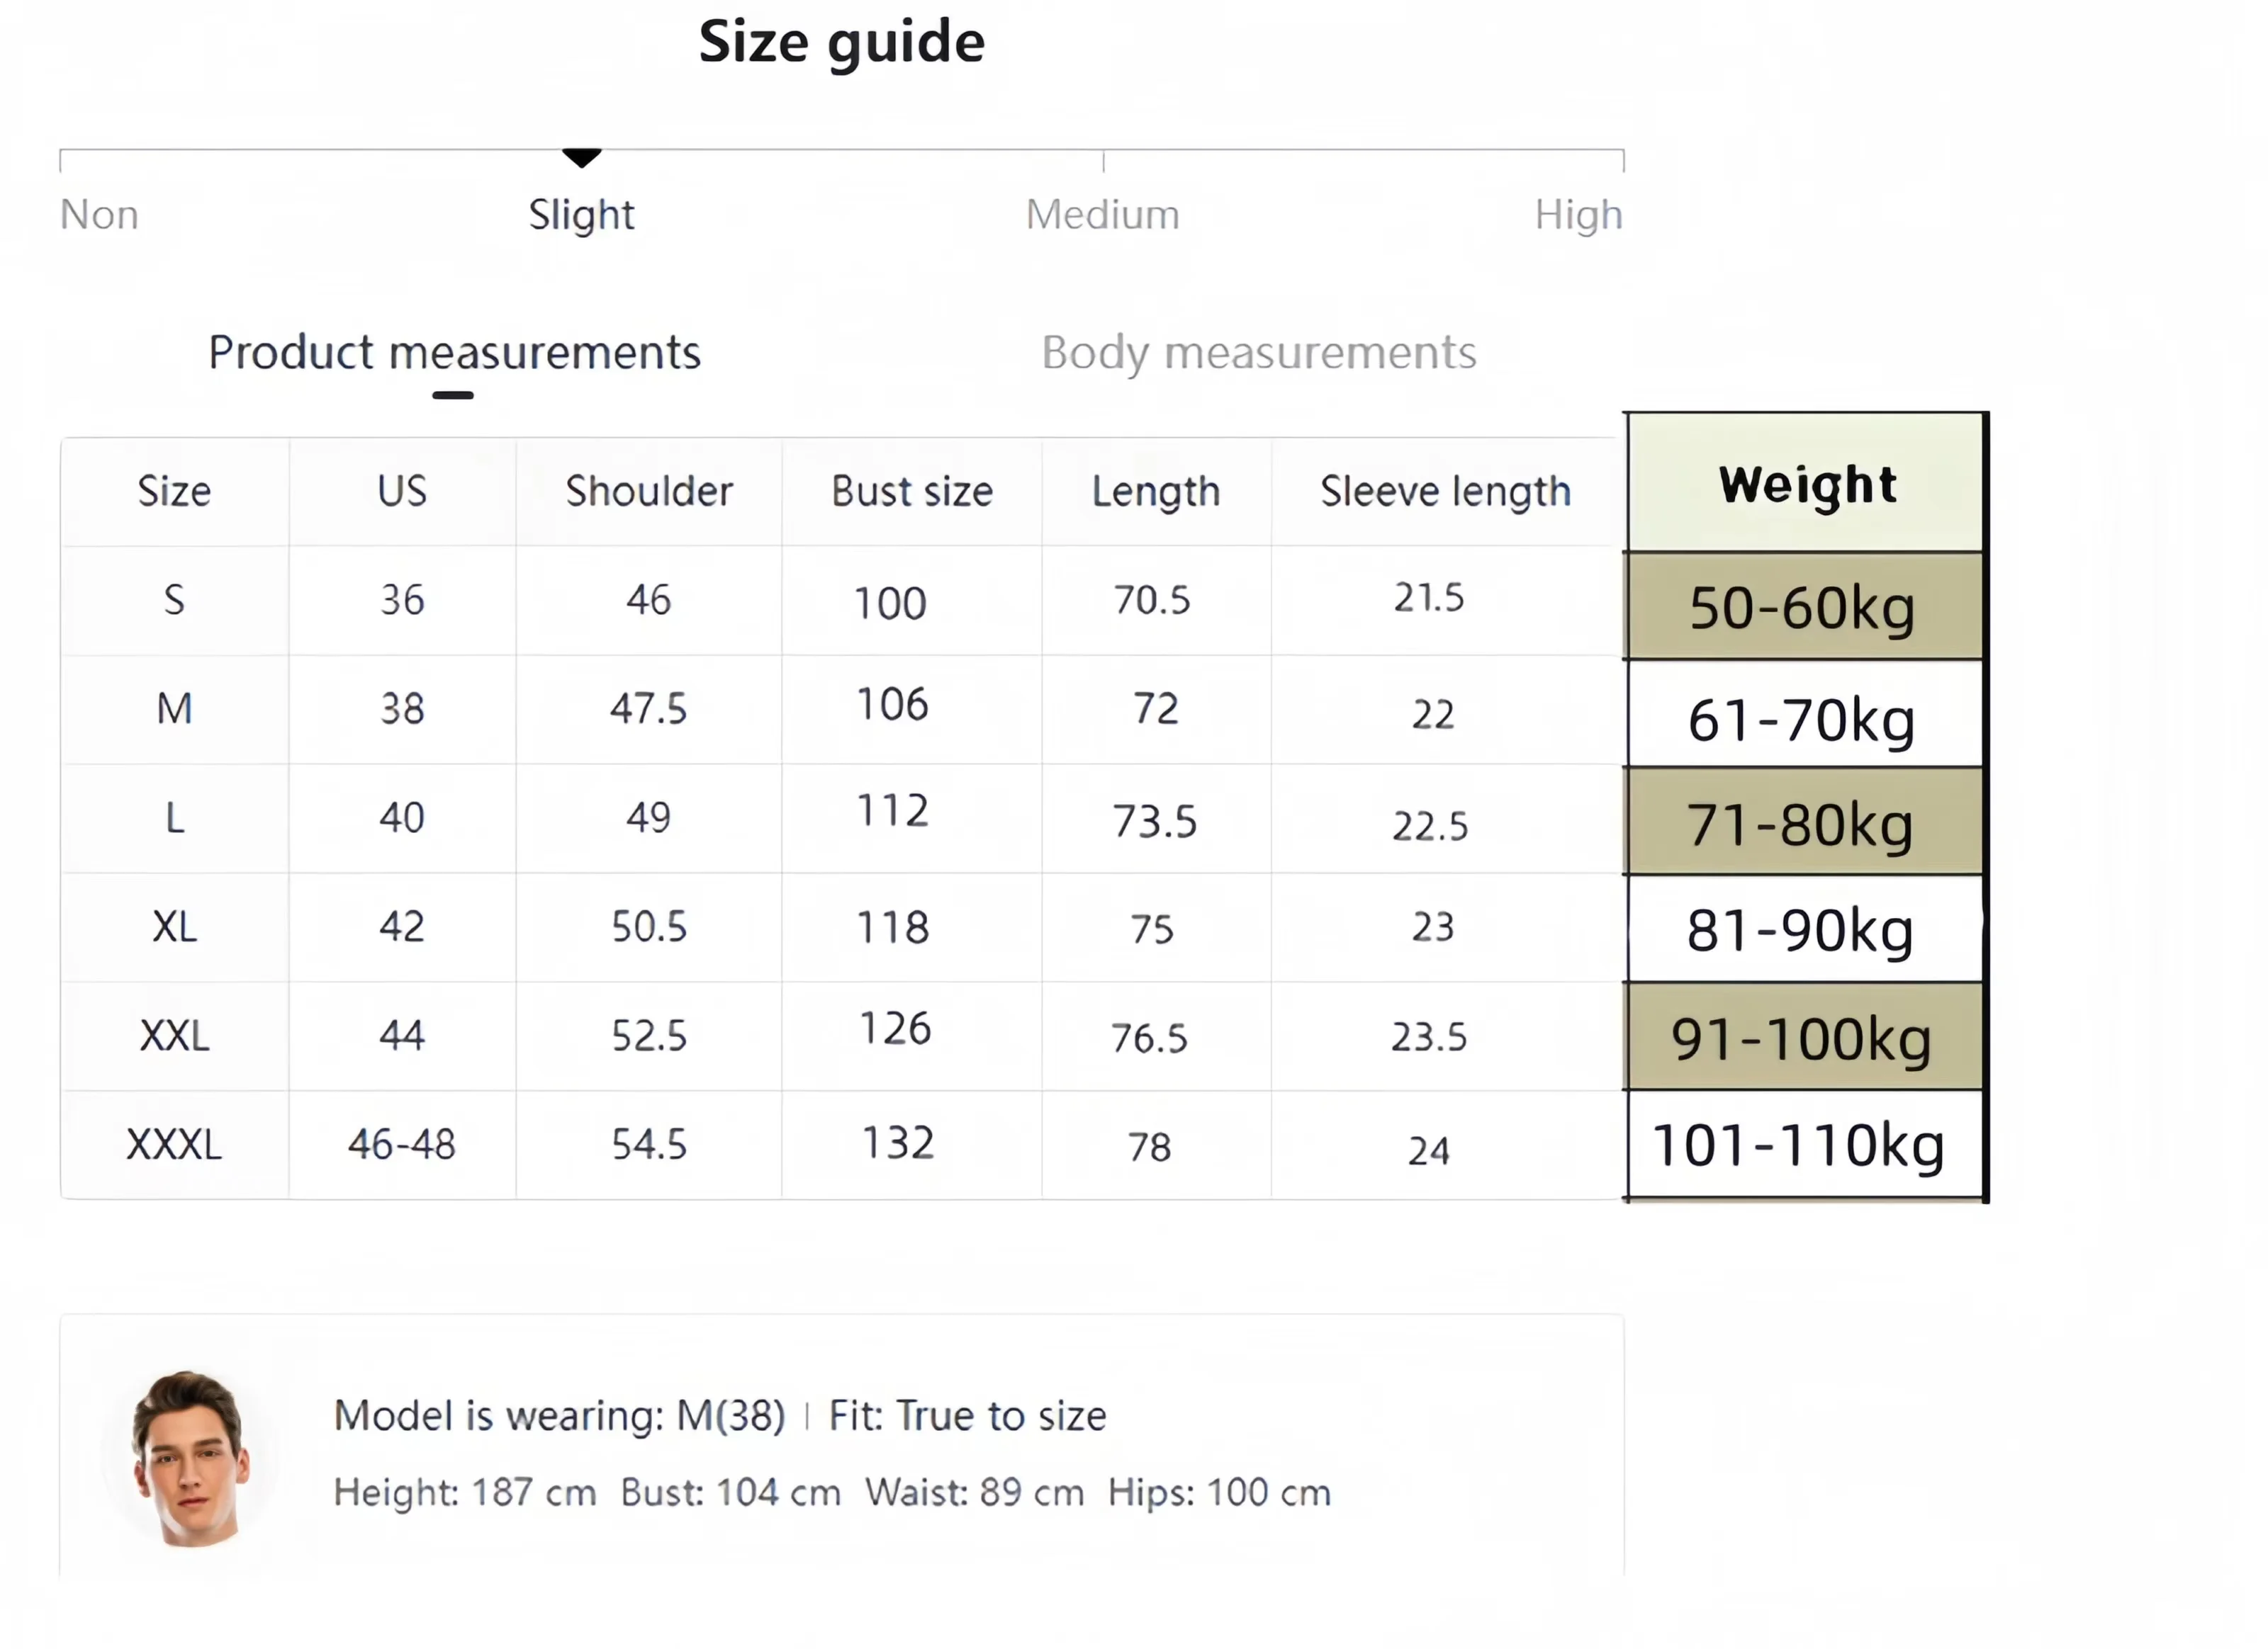Select the Slight stretch label
Viewport: 2268px width, 1649px height.
(581, 215)
